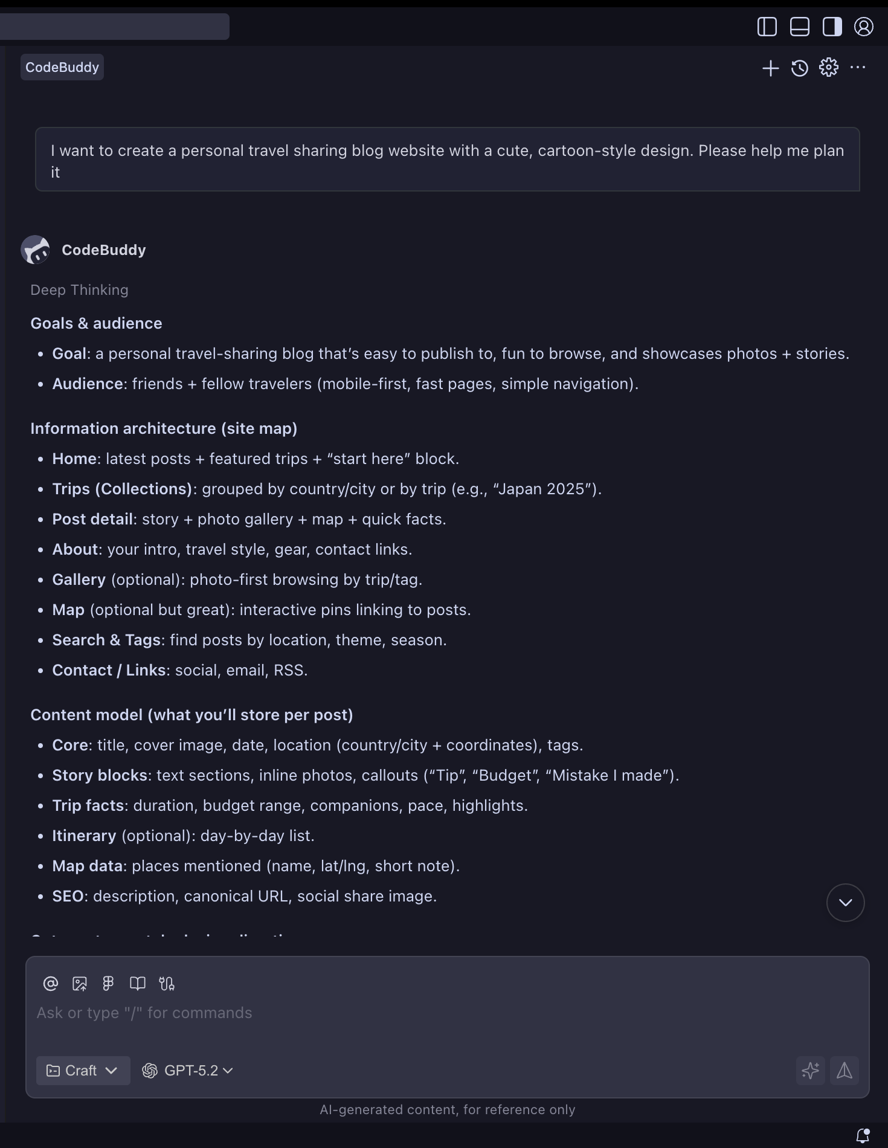This screenshot has height=1148, width=888.
Task: Toggle the bottom panel layout
Action: point(799,27)
